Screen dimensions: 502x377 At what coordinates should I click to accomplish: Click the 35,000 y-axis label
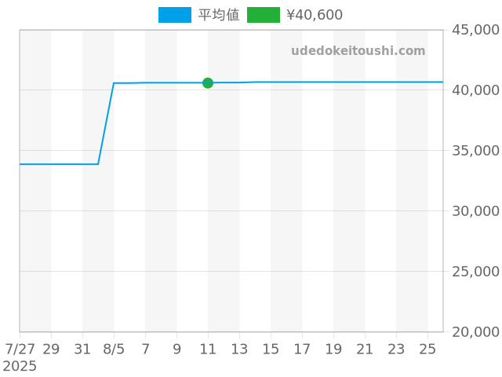tap(475, 151)
